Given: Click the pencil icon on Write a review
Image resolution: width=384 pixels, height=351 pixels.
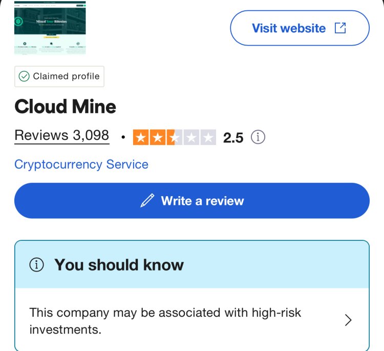Looking at the screenshot, I should tap(147, 200).
